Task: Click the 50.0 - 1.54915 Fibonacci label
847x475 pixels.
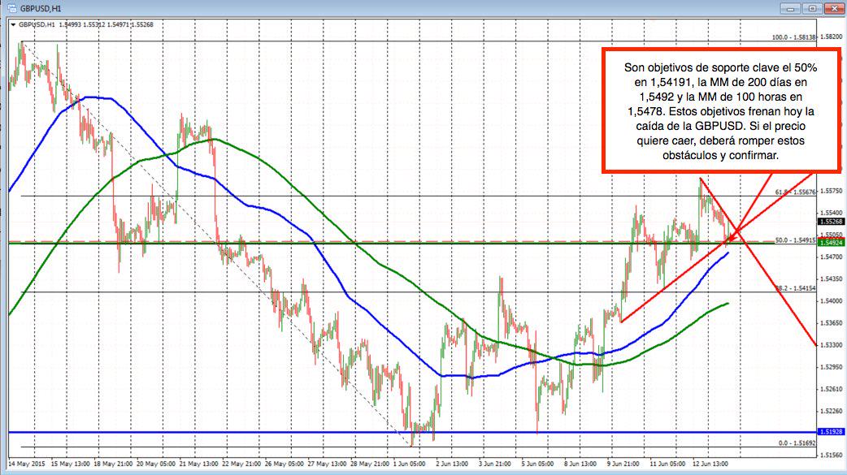Action: pyautogui.click(x=795, y=240)
